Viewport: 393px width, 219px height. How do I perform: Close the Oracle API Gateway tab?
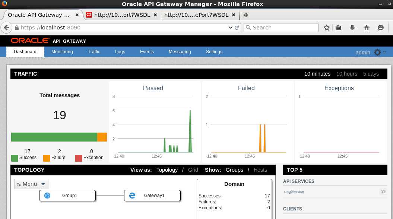77,15
